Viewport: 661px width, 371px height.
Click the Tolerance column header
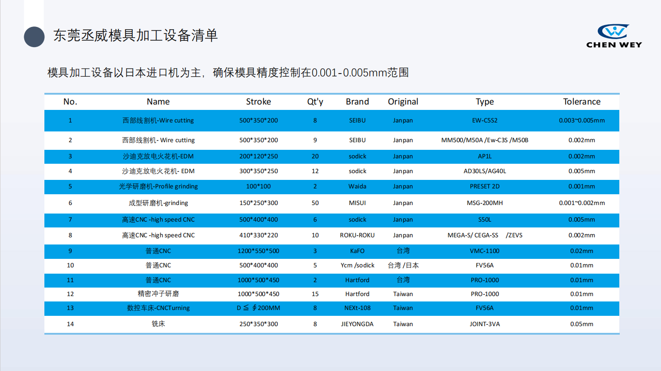(582, 102)
